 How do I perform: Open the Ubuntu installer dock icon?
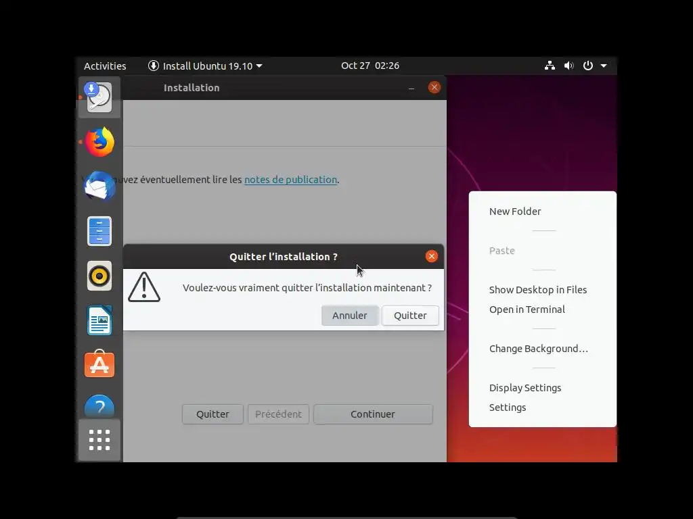tap(99, 97)
